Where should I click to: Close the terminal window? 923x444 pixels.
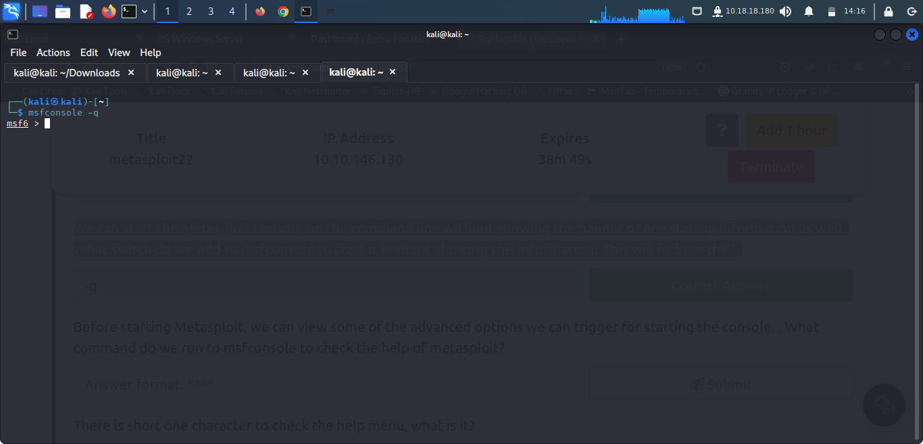(913, 34)
